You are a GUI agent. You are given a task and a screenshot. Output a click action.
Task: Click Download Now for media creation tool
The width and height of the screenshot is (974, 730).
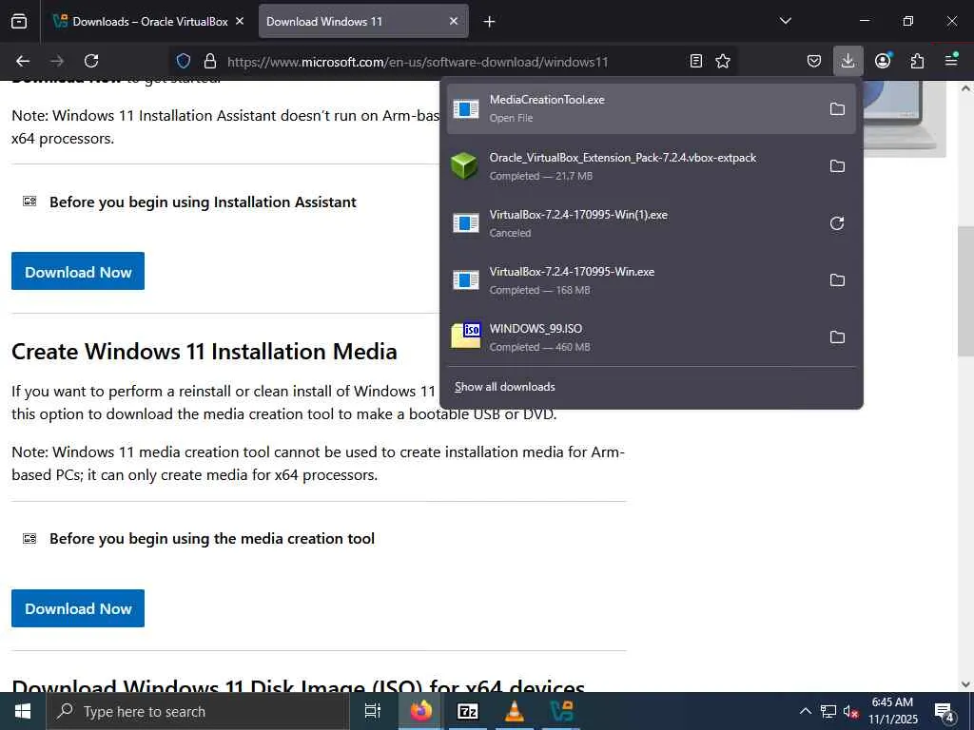(78, 608)
